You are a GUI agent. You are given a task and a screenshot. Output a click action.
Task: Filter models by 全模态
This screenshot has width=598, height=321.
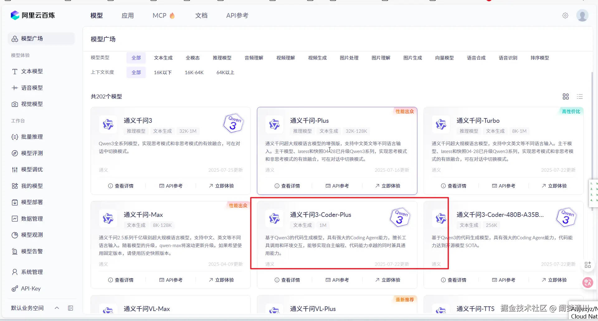(193, 58)
